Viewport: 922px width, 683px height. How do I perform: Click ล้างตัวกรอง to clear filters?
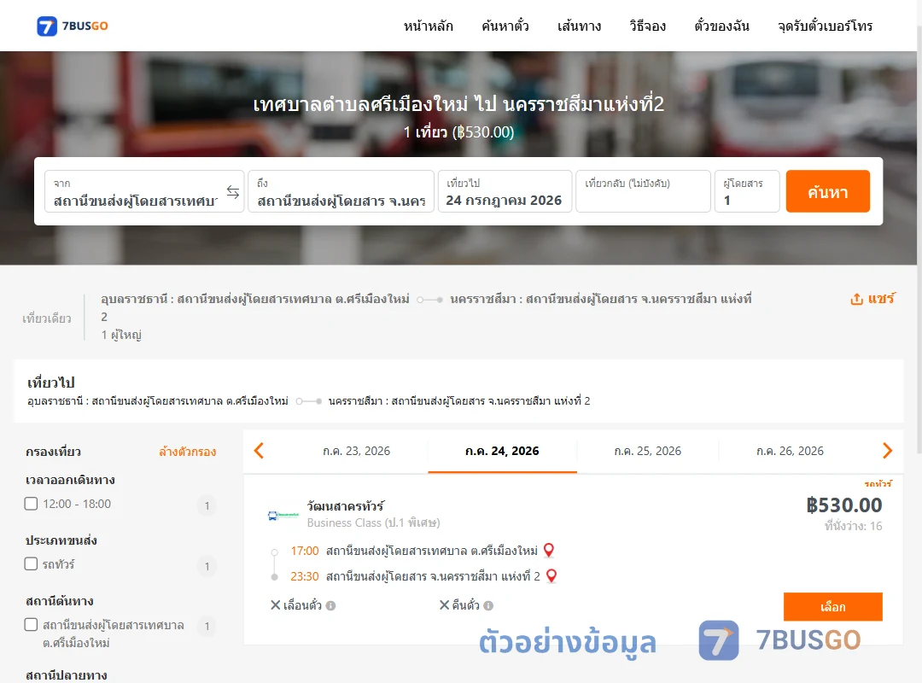pyautogui.click(x=188, y=452)
